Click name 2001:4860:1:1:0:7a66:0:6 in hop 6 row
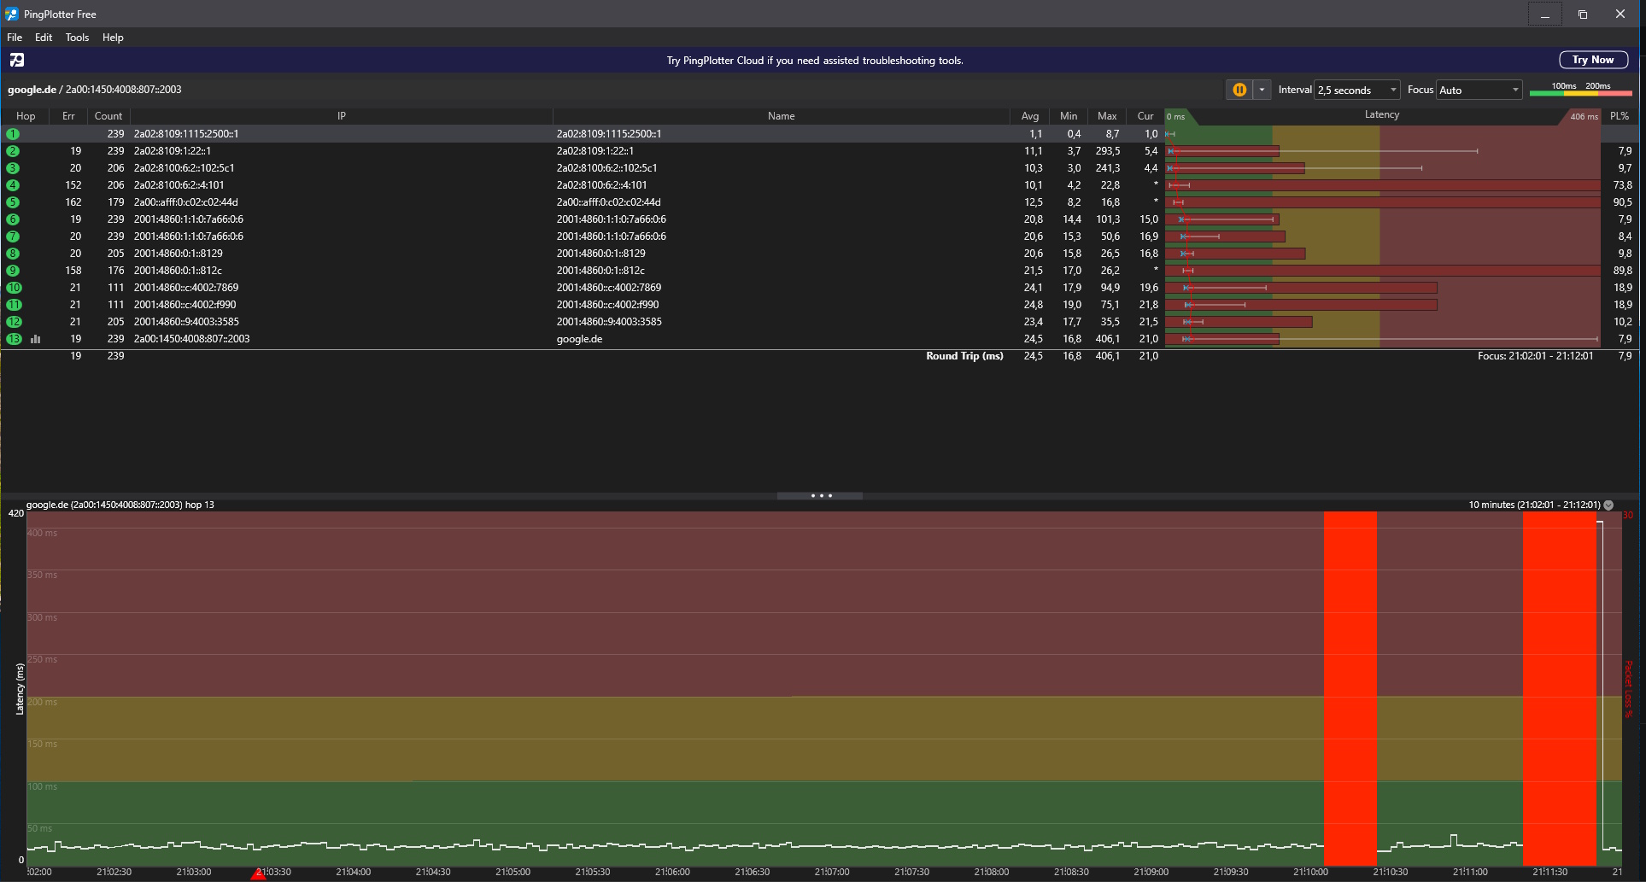1646x882 pixels. tap(611, 219)
